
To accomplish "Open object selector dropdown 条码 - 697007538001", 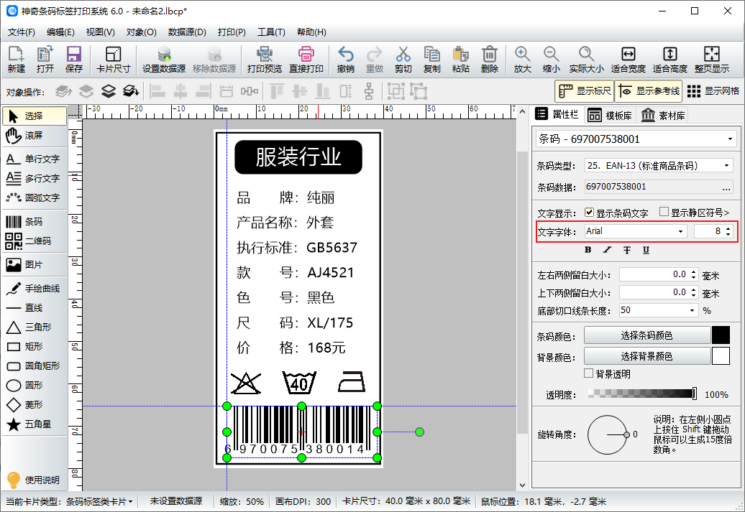I will (x=636, y=139).
